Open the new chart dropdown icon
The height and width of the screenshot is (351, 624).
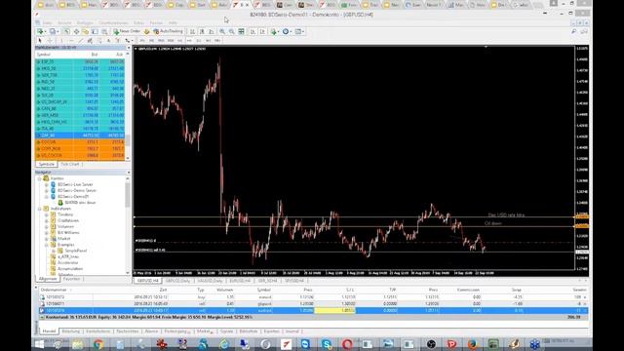point(41,31)
